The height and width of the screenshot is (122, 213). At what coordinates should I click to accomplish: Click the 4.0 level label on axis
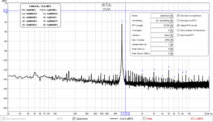click(6, 11)
